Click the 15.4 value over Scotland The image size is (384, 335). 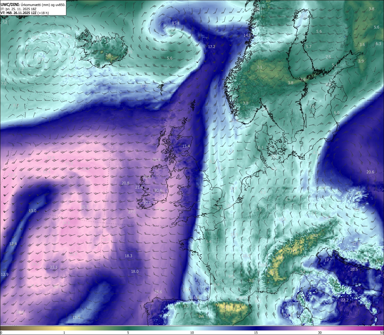186,146
